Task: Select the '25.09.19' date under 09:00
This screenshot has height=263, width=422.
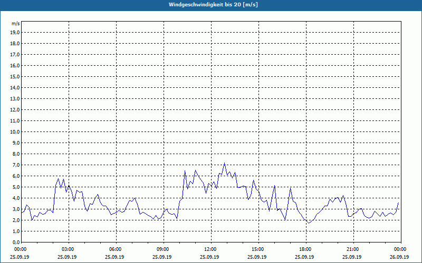Action: (x=162, y=257)
